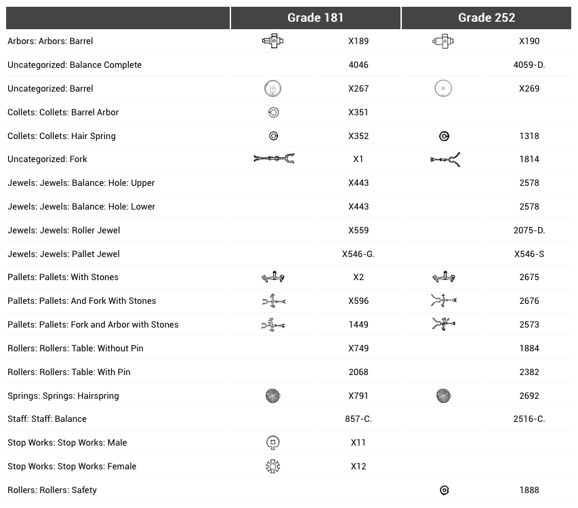
Task: Click the Grade 181 column header
Action: (315, 18)
